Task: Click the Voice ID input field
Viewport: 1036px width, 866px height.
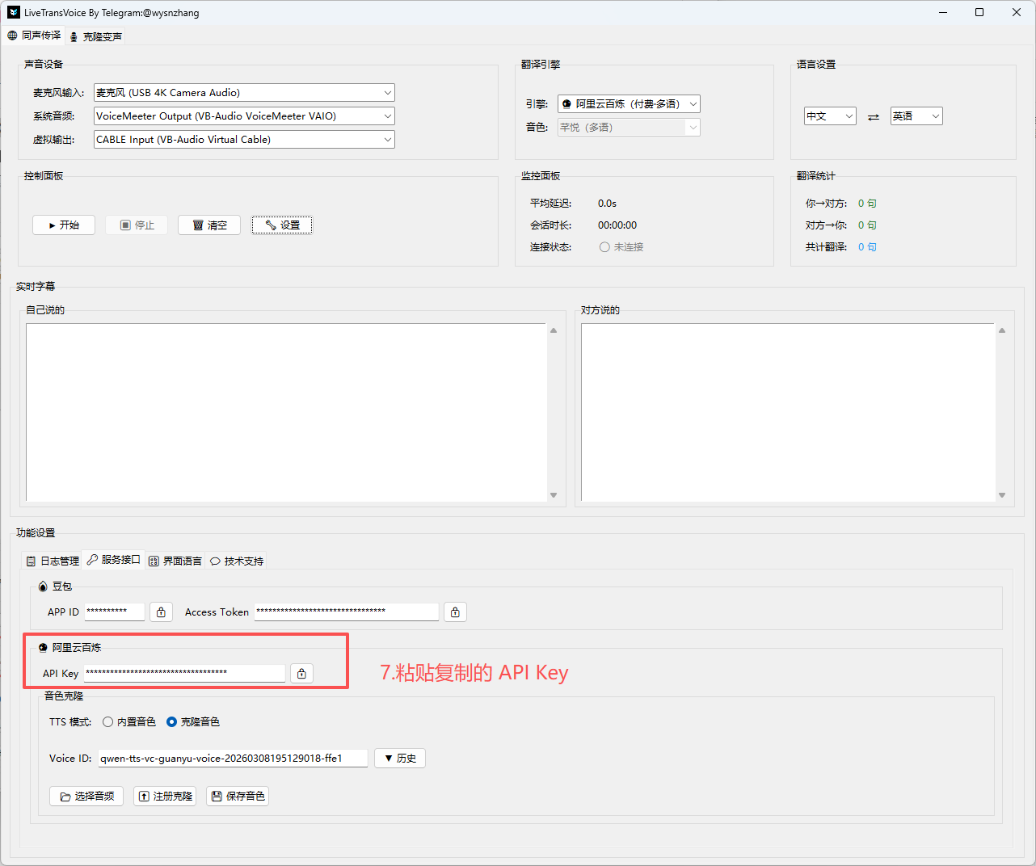Action: click(x=233, y=759)
